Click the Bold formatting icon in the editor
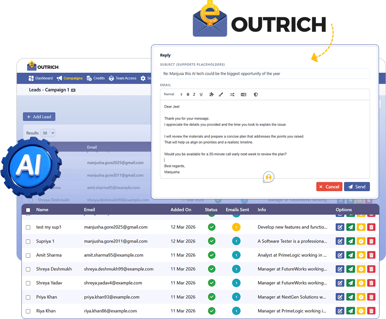 coord(187,94)
